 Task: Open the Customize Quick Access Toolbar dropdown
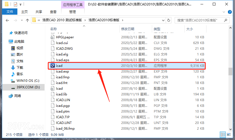pyautogui.click(x=21, y=5)
